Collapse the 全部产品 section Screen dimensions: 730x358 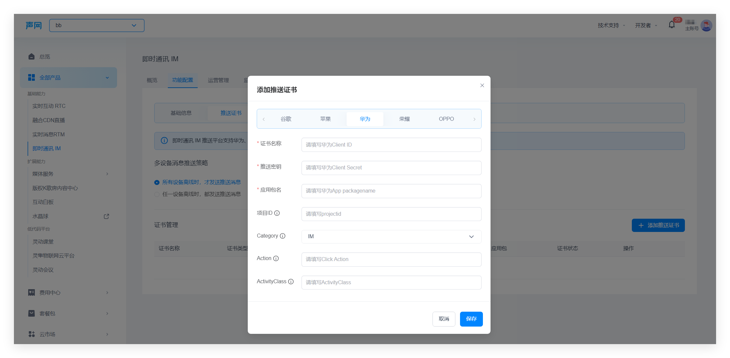tap(107, 78)
